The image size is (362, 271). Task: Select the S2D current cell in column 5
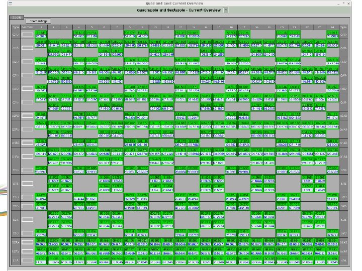[92, 206]
